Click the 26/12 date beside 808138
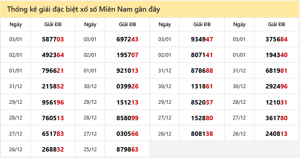This screenshot has width=300, height=158. coord(165,134)
